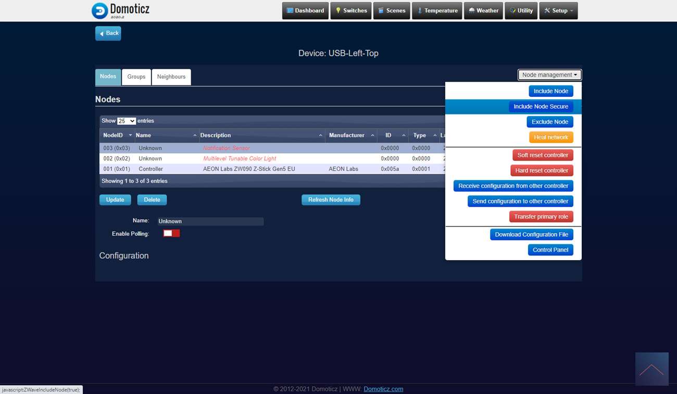Toggle the Enable Polling switch
Screen dimensions: 677x394
click(x=171, y=234)
